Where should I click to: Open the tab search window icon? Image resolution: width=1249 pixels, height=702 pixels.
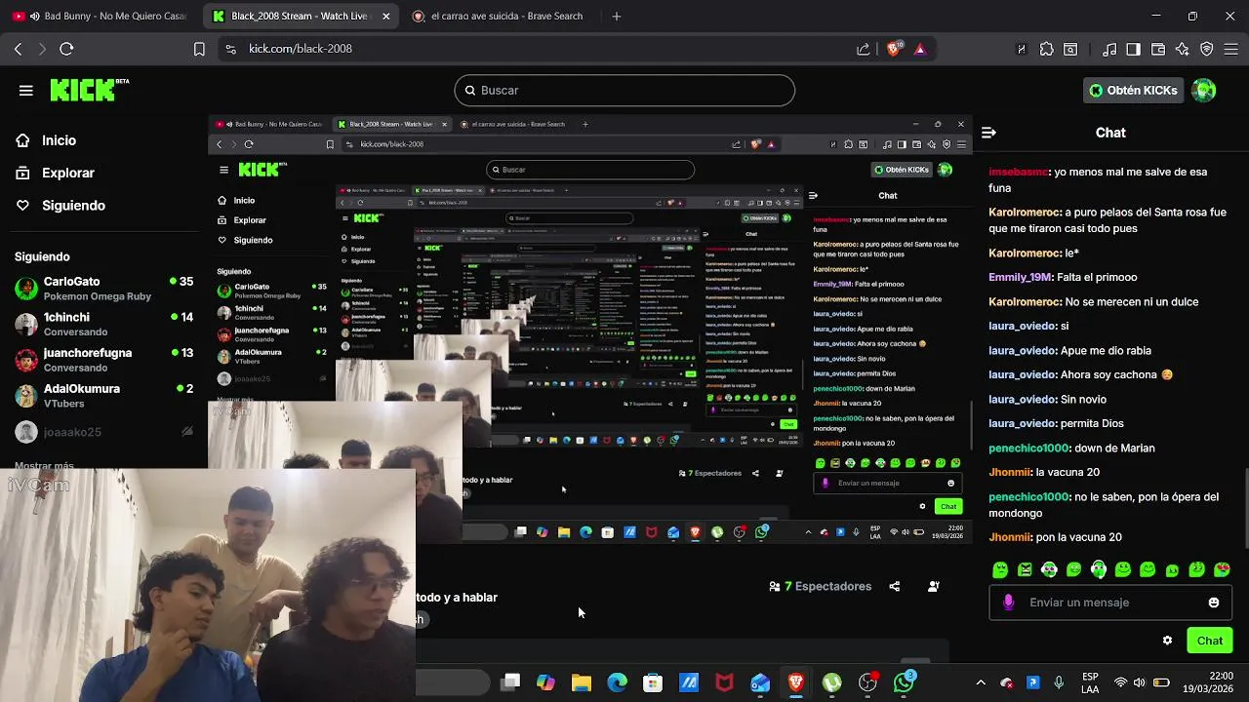click(x=1070, y=49)
